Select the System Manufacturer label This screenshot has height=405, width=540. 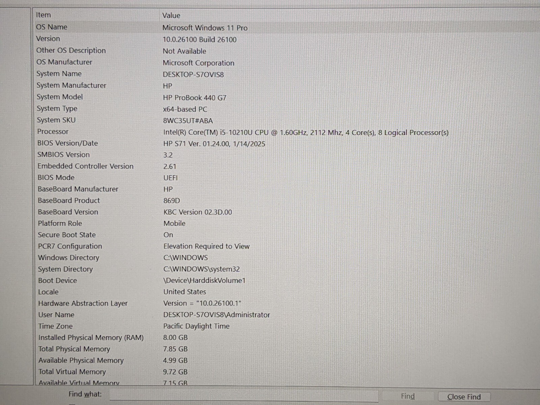(x=71, y=85)
